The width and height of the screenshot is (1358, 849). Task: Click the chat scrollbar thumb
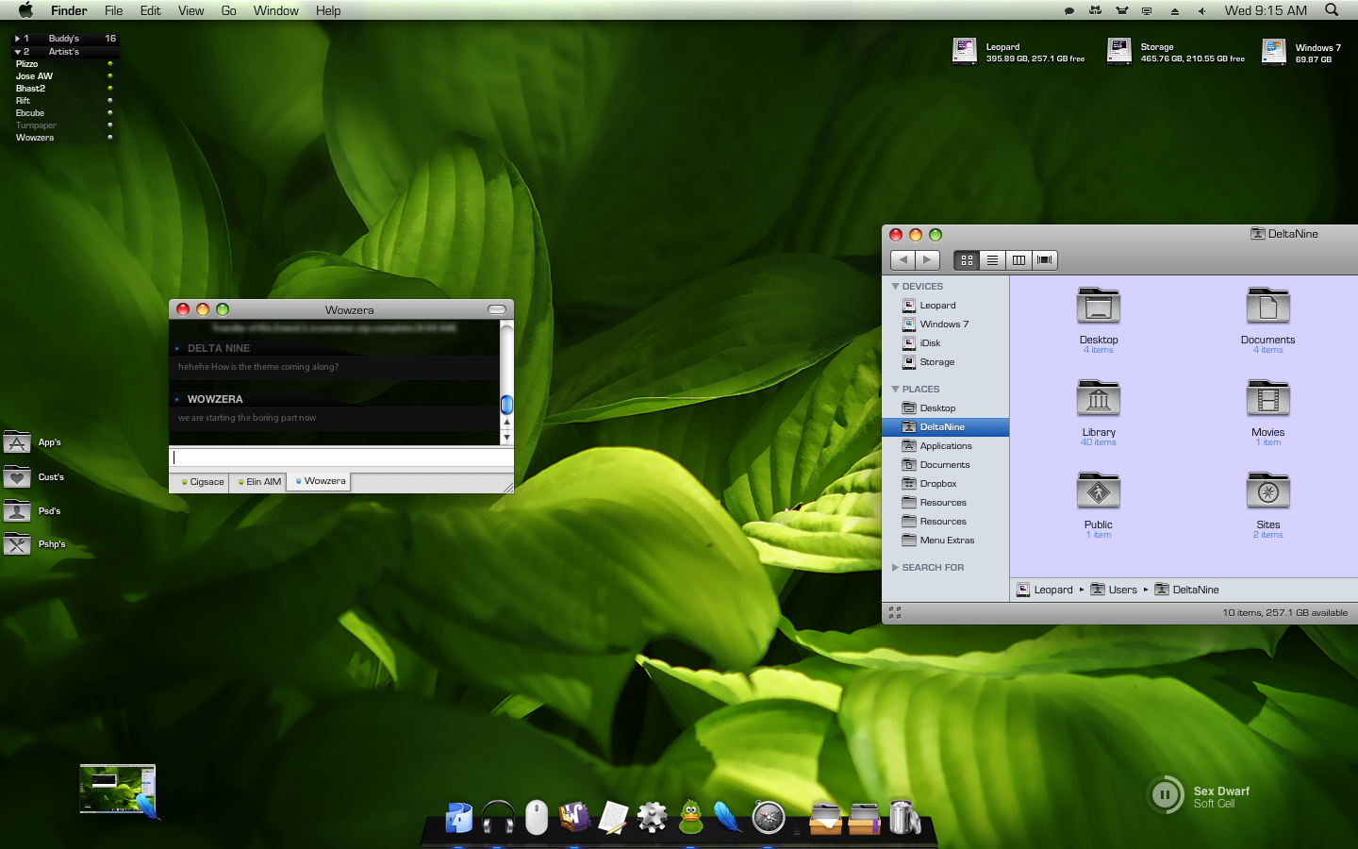tap(506, 405)
